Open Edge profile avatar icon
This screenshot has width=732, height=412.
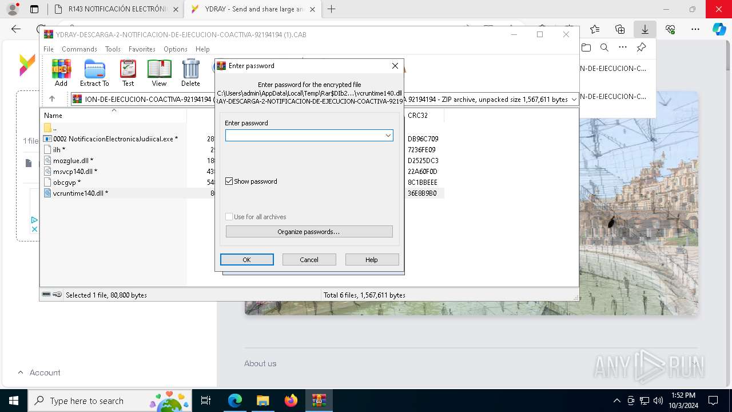coord(12,9)
